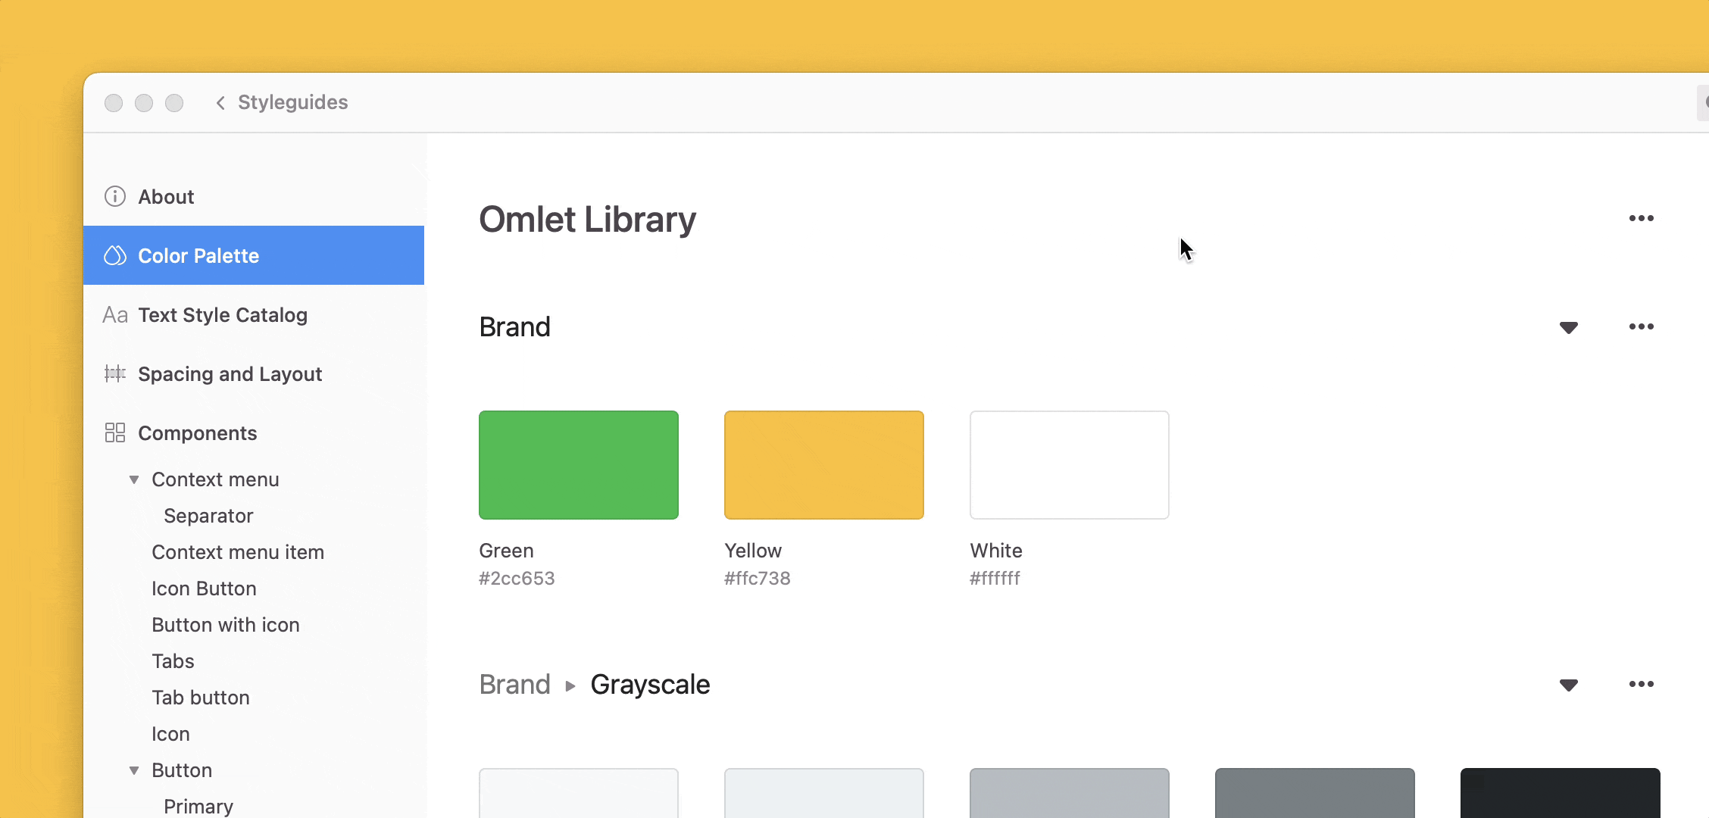Collapse the Grayscale color section

pos(1568,685)
